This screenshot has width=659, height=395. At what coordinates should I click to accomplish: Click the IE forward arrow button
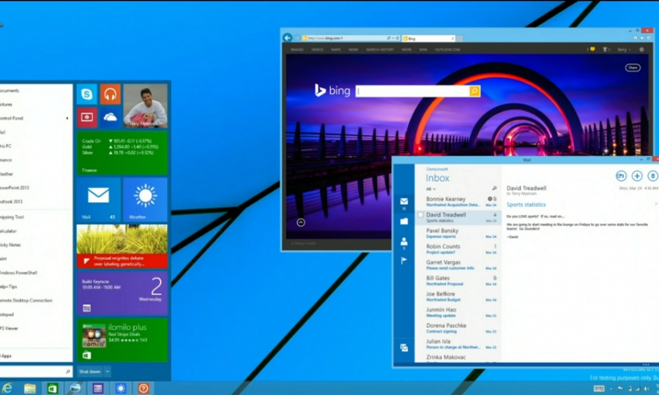coord(297,38)
